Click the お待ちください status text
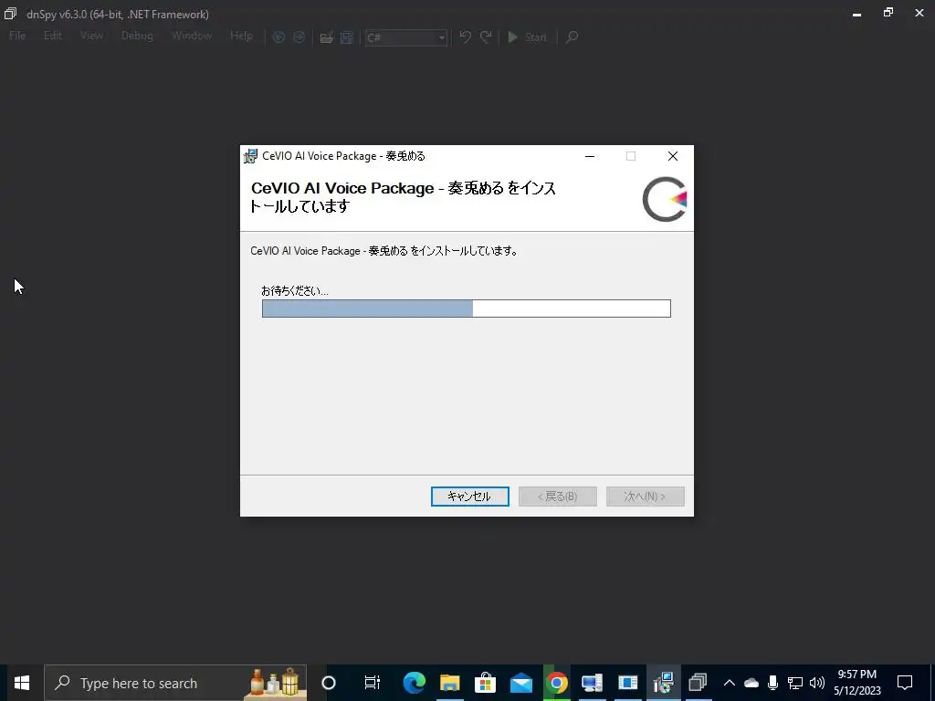The height and width of the screenshot is (701, 935). coord(295,291)
